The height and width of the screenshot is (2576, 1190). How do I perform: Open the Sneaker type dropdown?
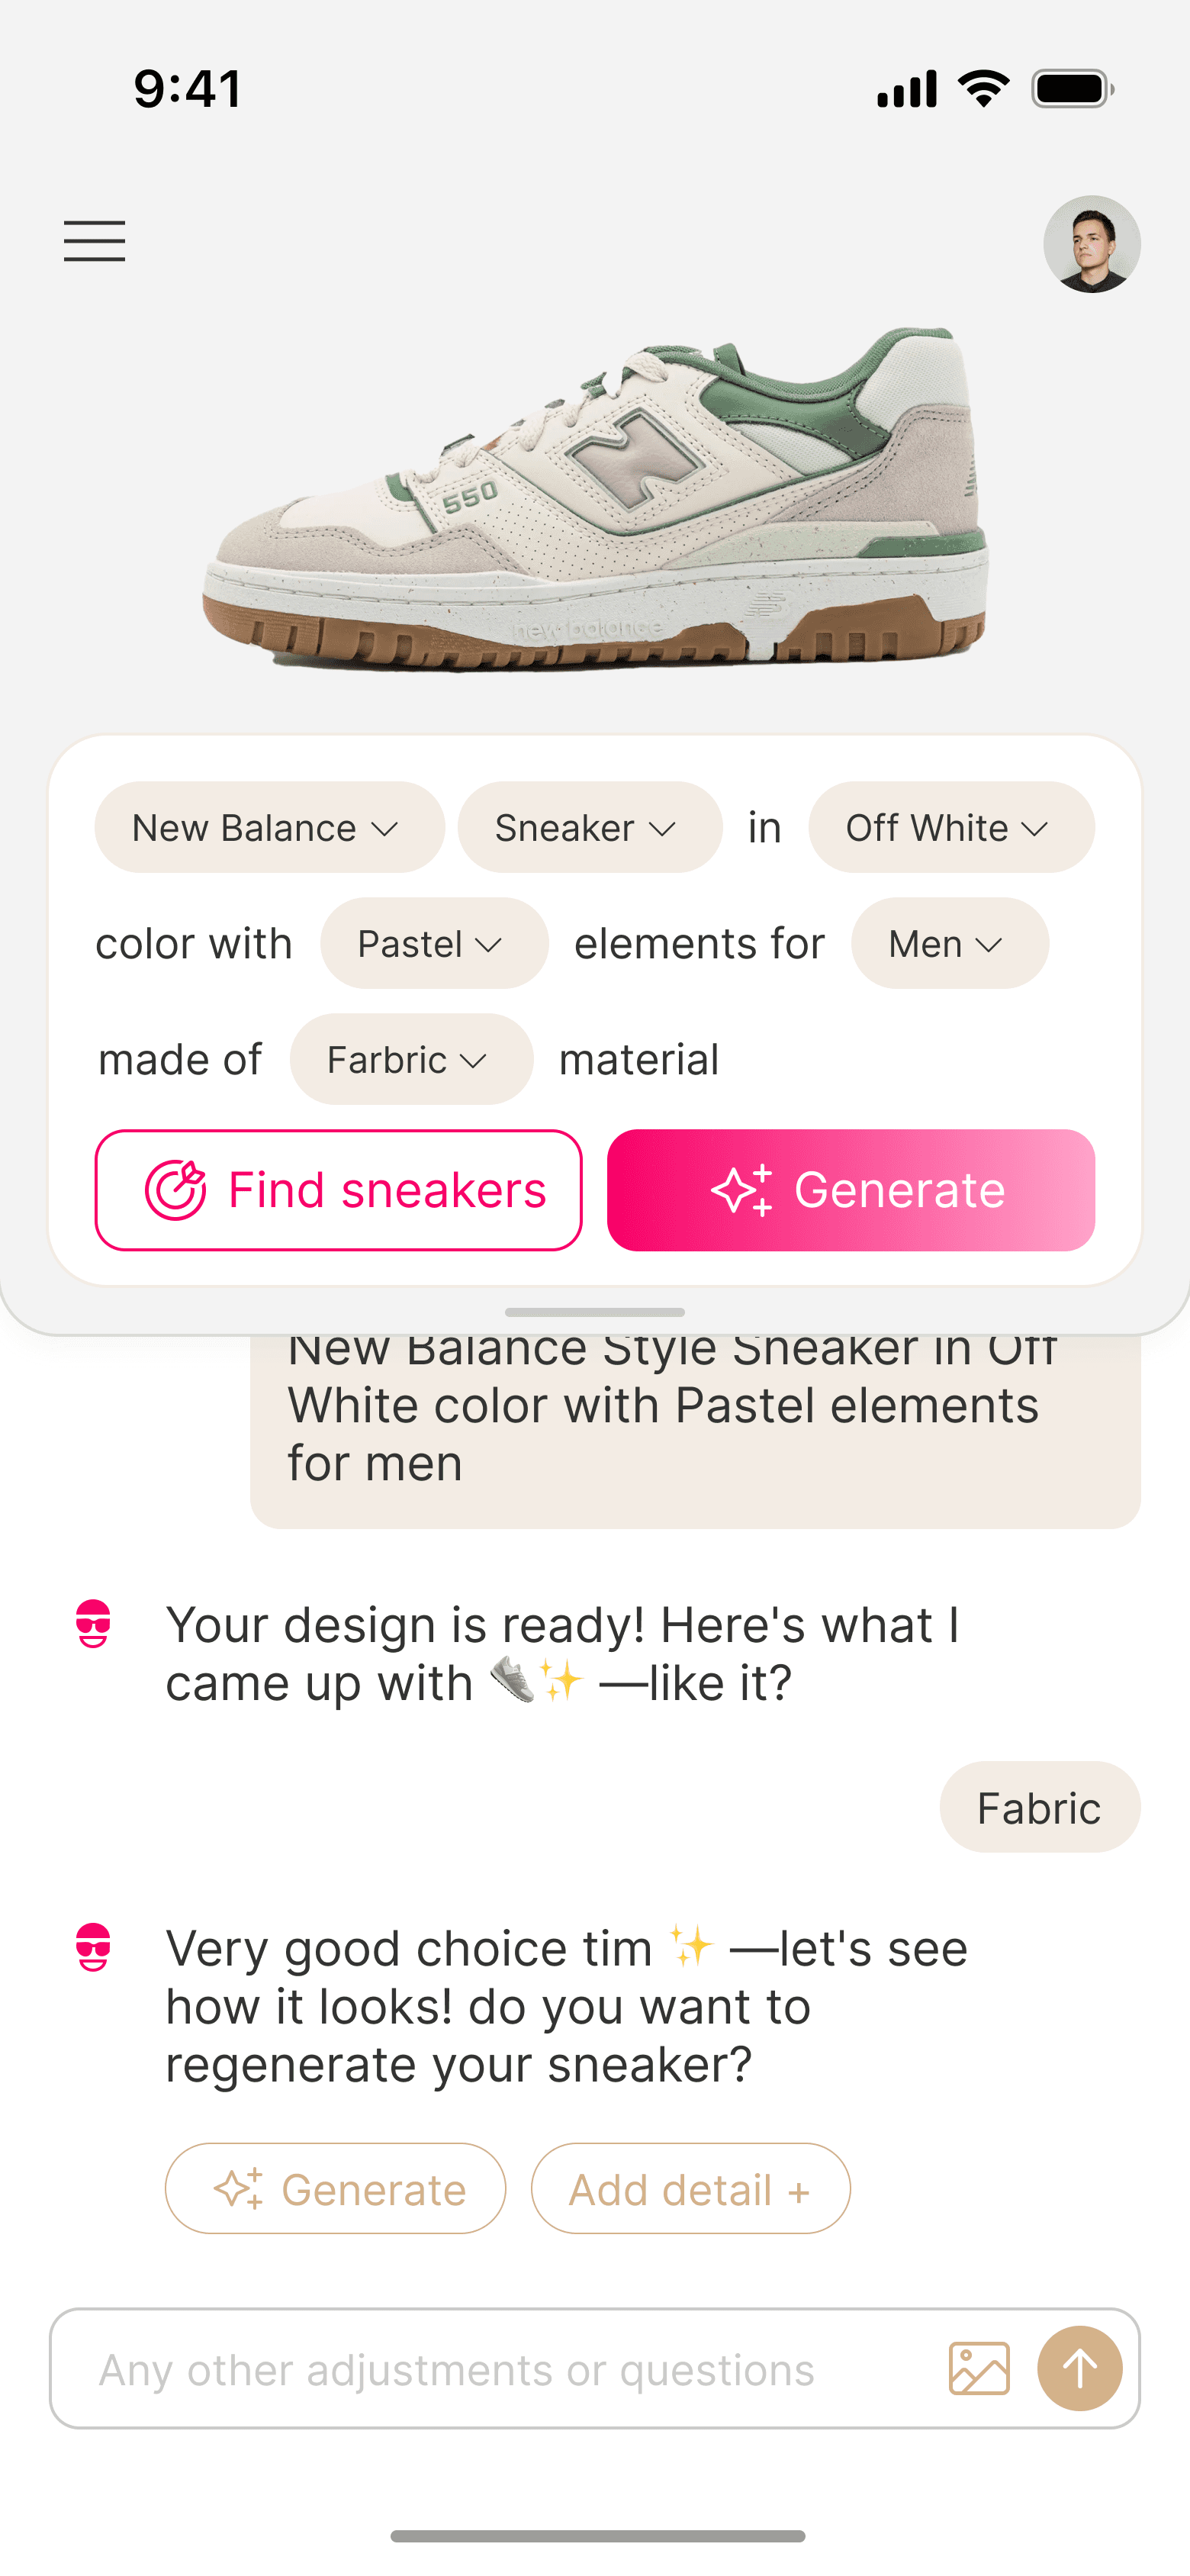pos(590,827)
